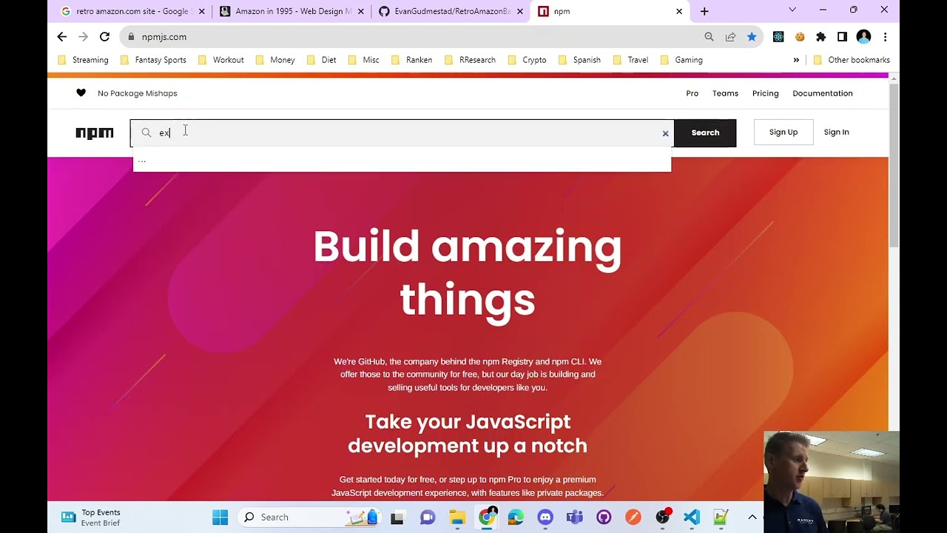Viewport: 947px width, 533px height.
Task: Open the RResearch bookmarks folder
Action: tap(470, 60)
